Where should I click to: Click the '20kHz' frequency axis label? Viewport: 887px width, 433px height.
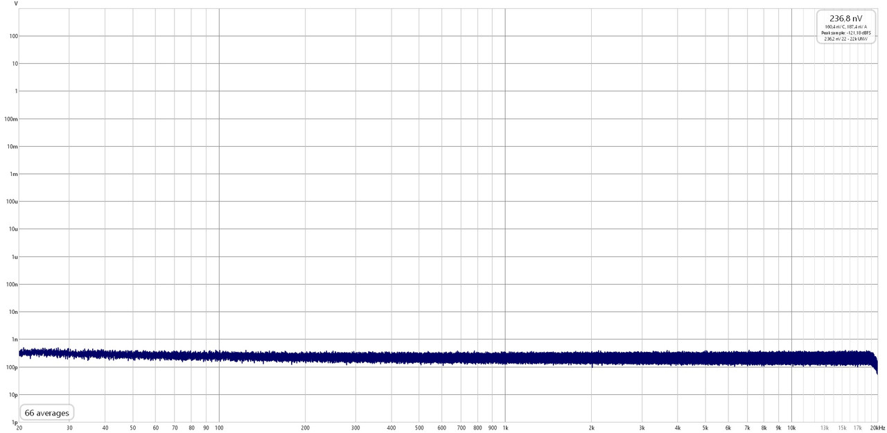click(877, 428)
